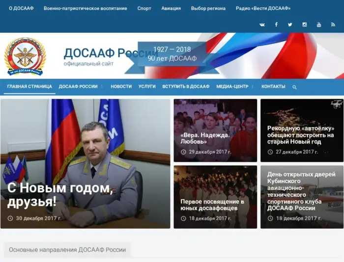
Task: Click the Instagram icon
Action: [x=304, y=25]
